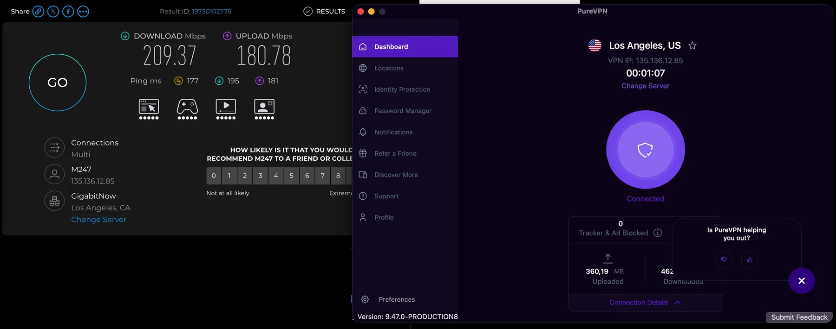This screenshot has width=836, height=329.
Task: Click the Version 9.47.0-PRODUCTION8 text
Action: point(407,317)
